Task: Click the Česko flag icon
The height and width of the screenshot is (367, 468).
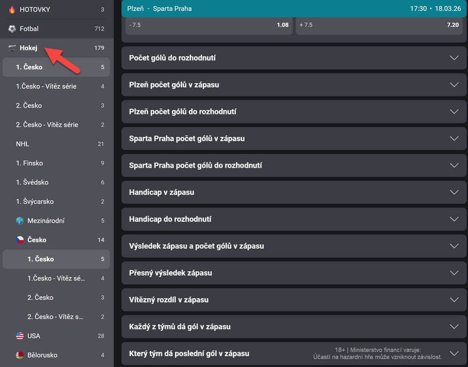Action: pos(20,240)
